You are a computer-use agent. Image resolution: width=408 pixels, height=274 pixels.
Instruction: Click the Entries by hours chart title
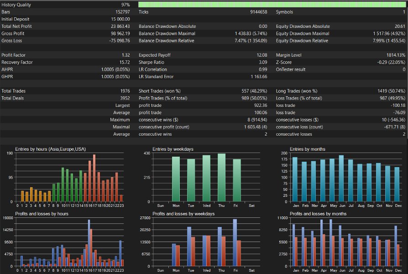51,149
